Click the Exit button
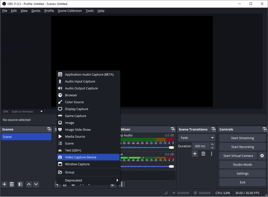 click(x=242, y=182)
